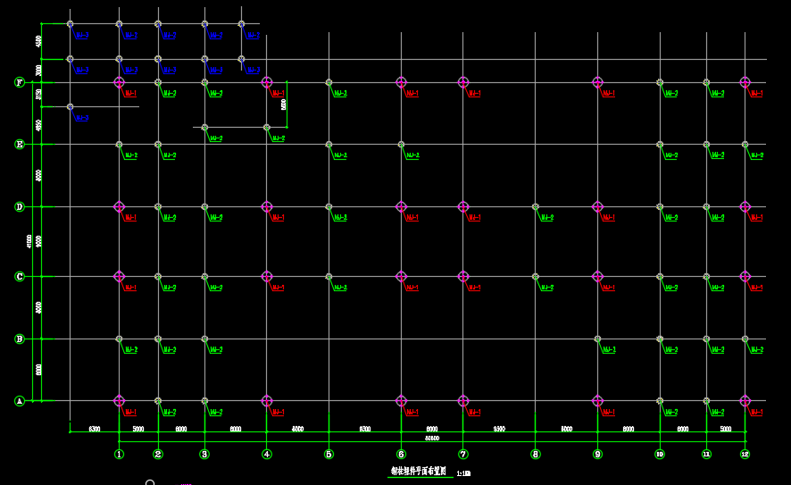
Task: Select the axis E grid bubble
Action: 19,144
